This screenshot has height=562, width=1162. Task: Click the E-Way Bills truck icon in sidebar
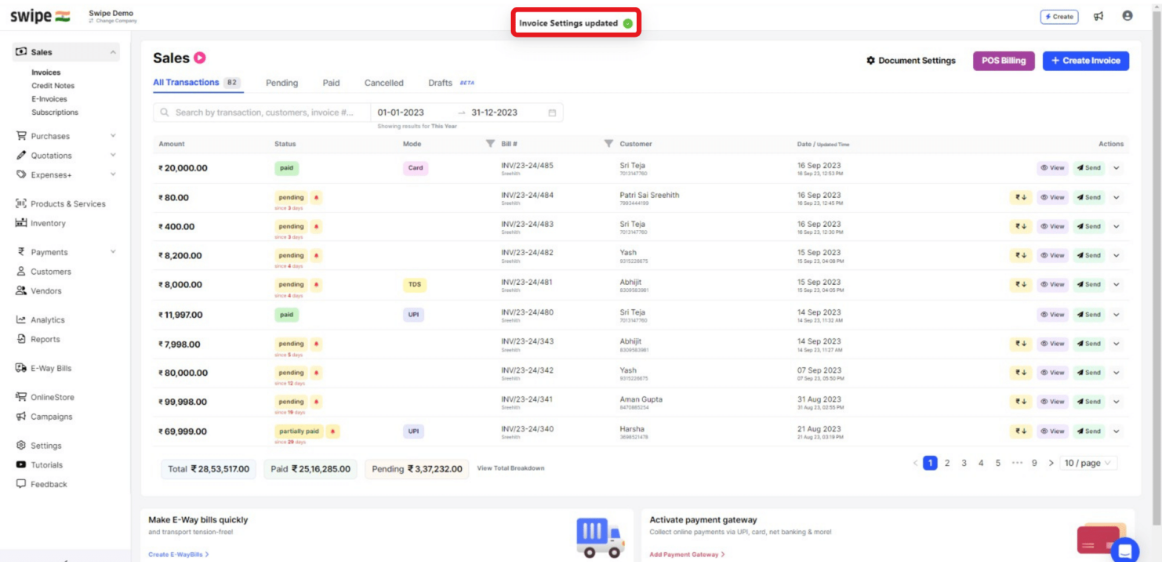click(21, 367)
